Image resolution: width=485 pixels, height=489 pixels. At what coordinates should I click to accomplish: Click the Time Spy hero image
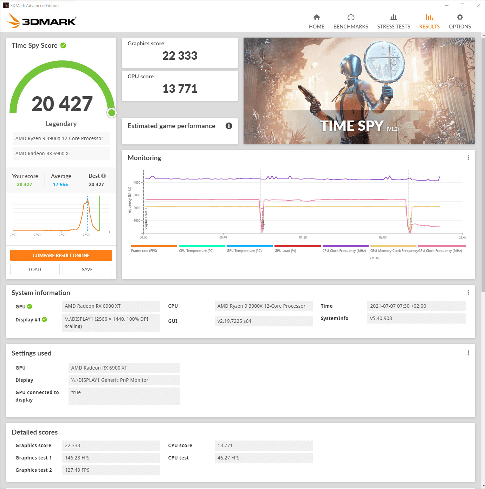(x=359, y=91)
